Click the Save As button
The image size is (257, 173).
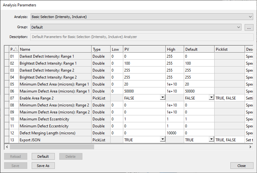(43, 166)
